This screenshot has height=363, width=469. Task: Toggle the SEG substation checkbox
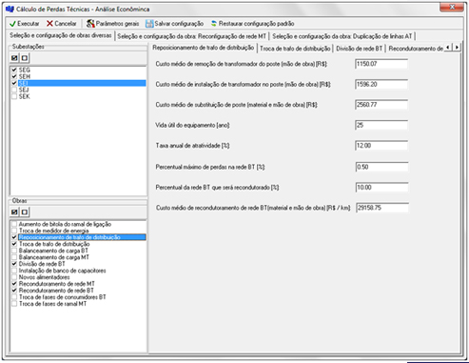point(14,70)
